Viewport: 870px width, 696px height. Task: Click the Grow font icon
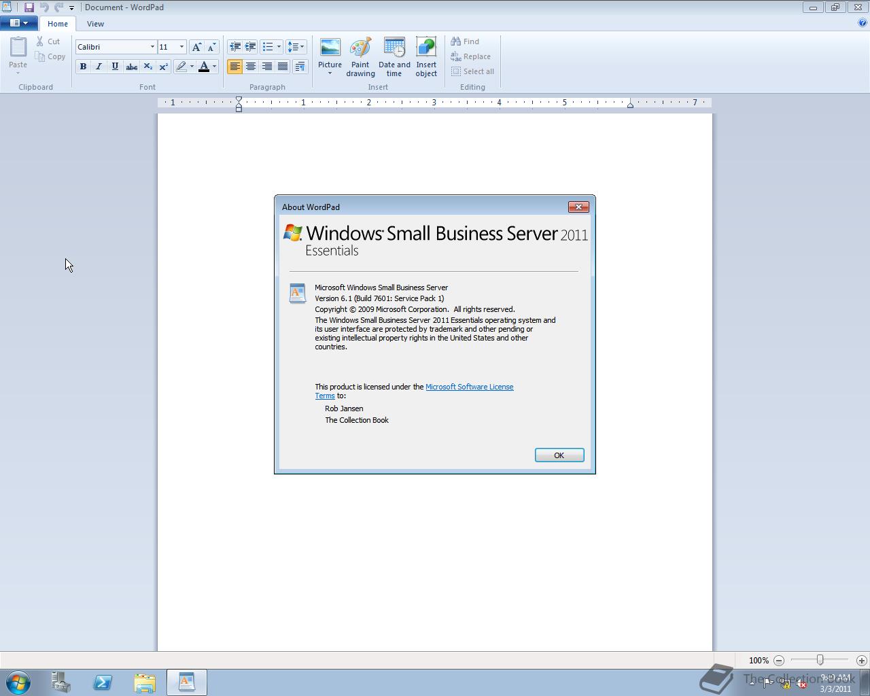(196, 47)
